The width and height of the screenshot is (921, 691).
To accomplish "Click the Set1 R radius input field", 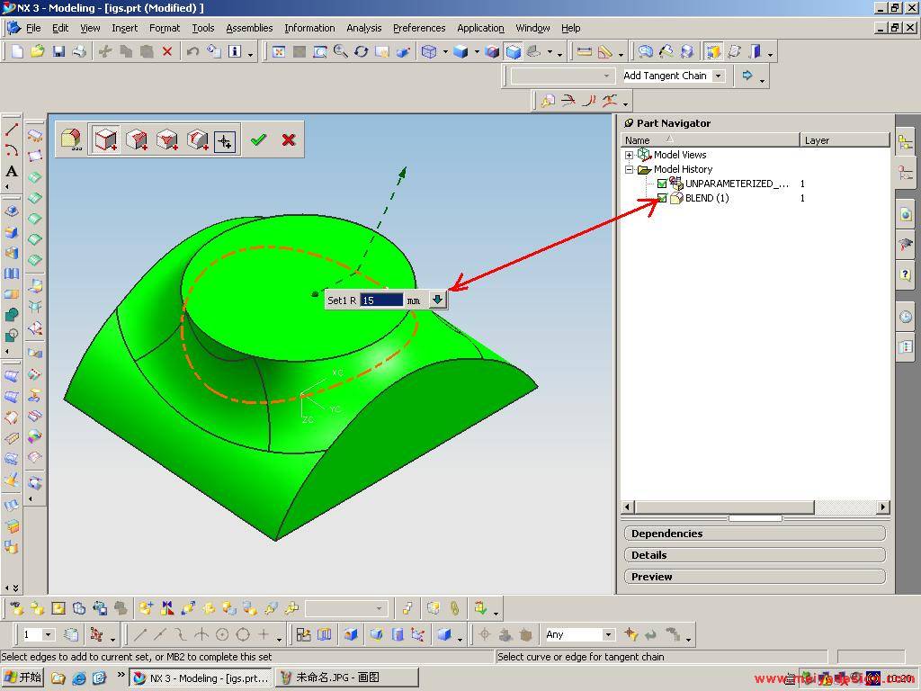I will (380, 301).
